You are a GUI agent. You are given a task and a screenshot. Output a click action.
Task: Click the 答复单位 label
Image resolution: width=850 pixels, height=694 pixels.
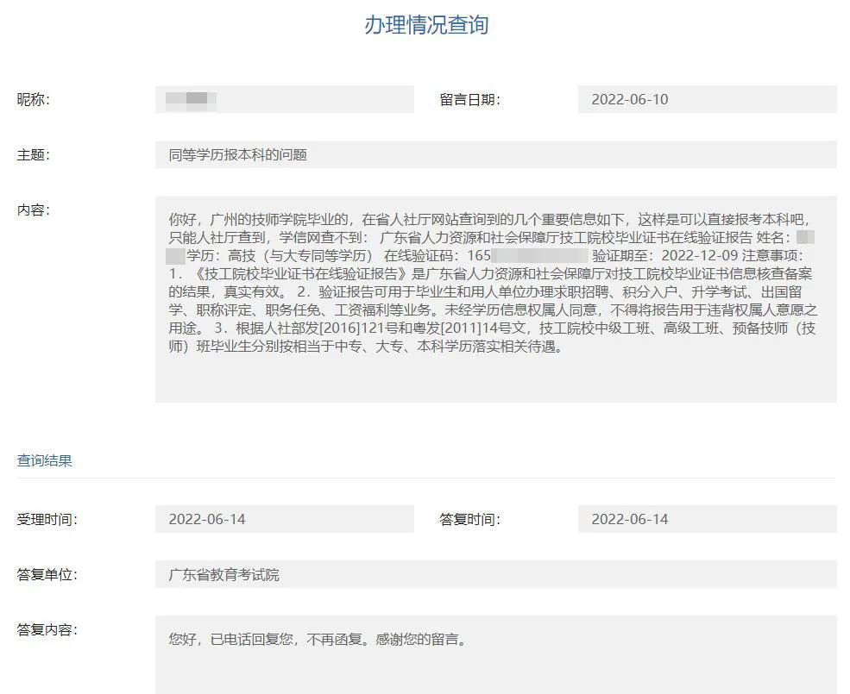coord(47,575)
